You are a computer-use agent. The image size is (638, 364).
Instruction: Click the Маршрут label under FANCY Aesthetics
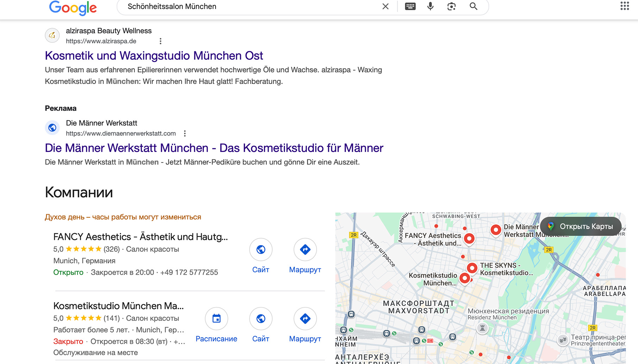pyautogui.click(x=305, y=270)
